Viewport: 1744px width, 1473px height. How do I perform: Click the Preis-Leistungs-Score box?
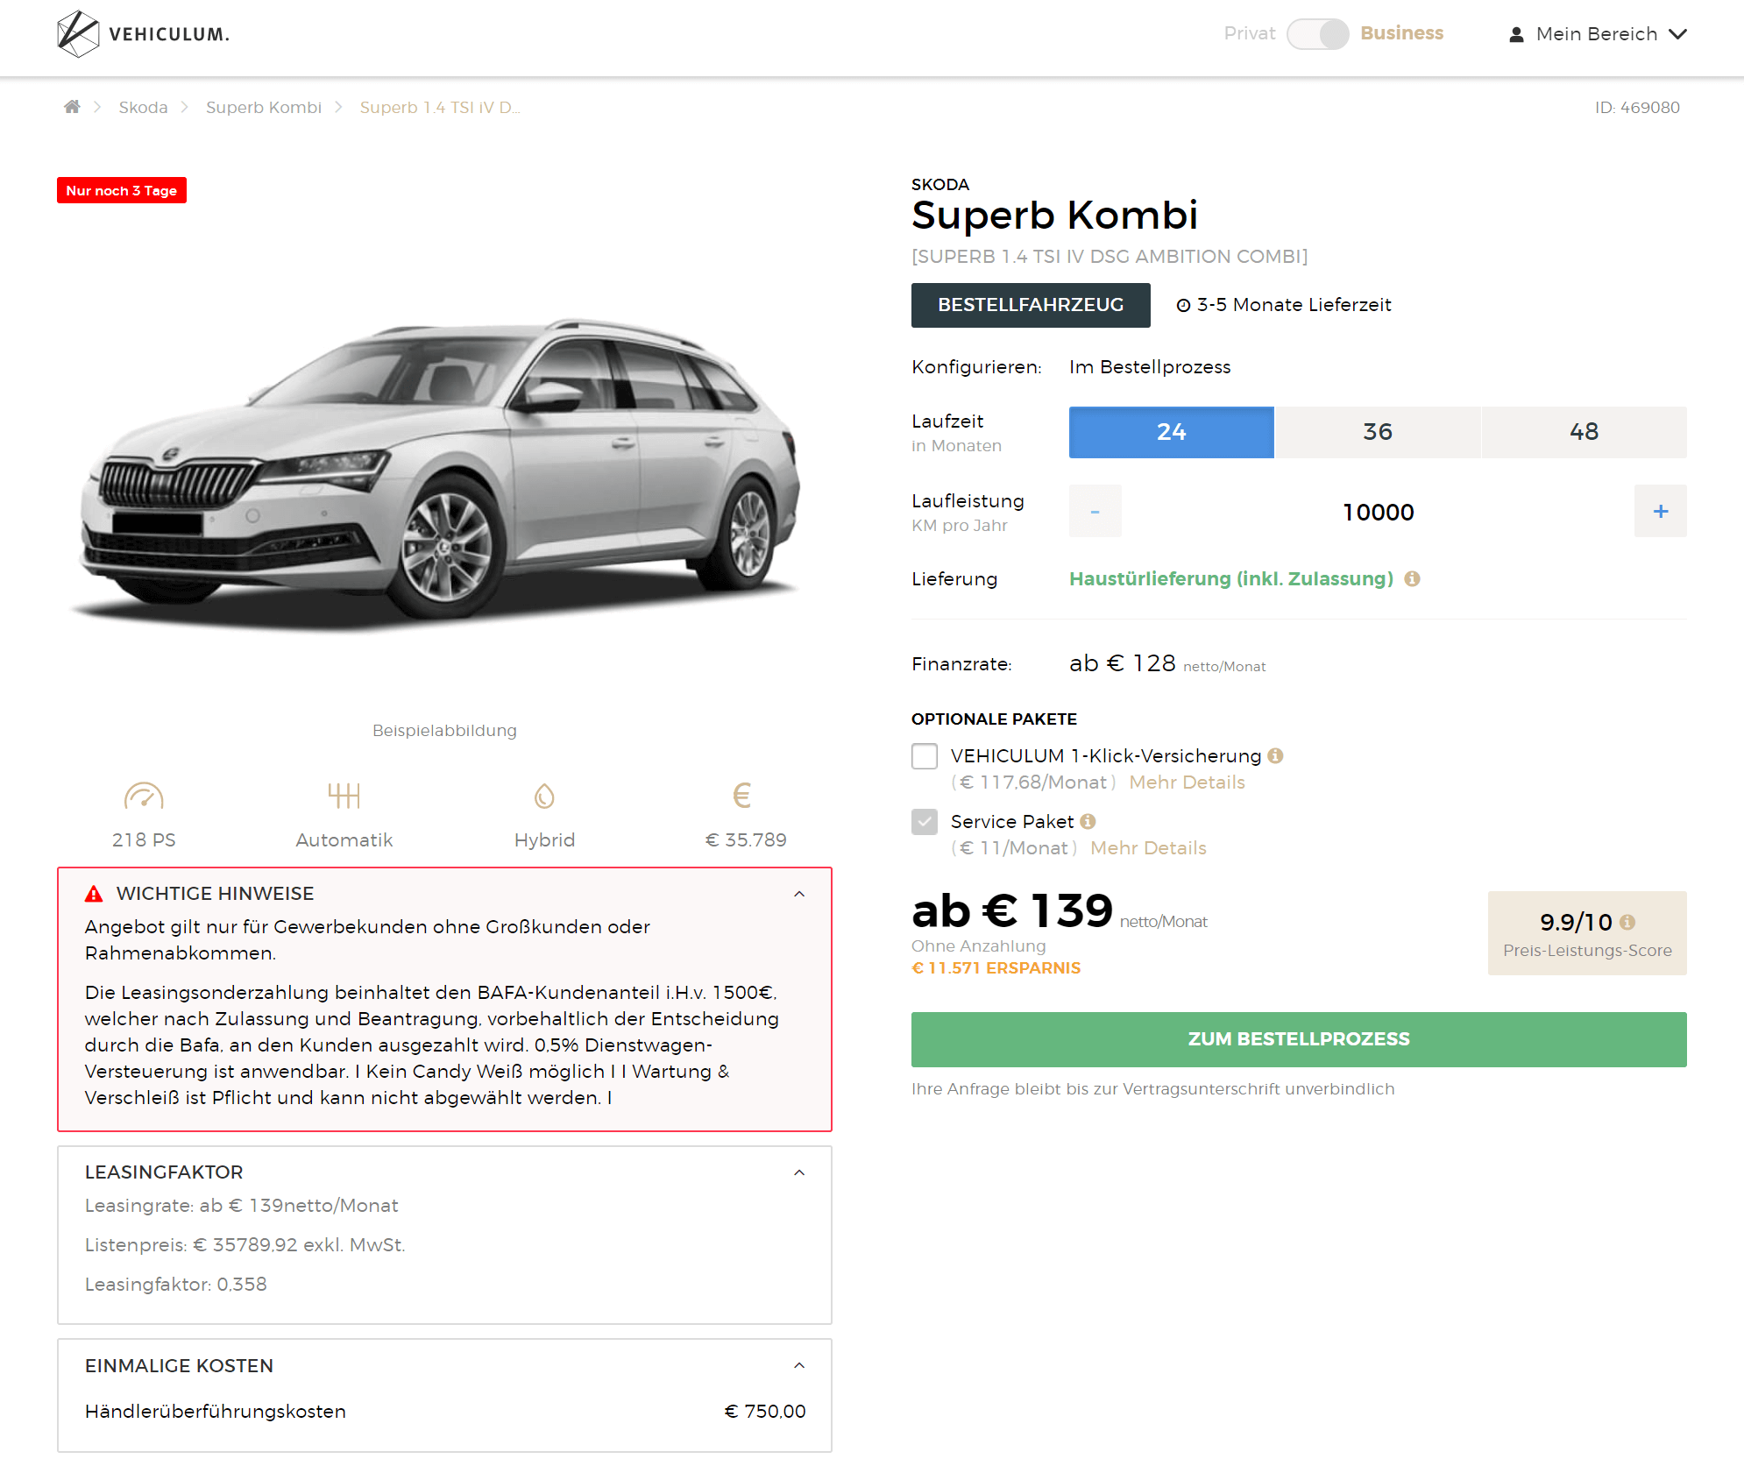click(1587, 933)
